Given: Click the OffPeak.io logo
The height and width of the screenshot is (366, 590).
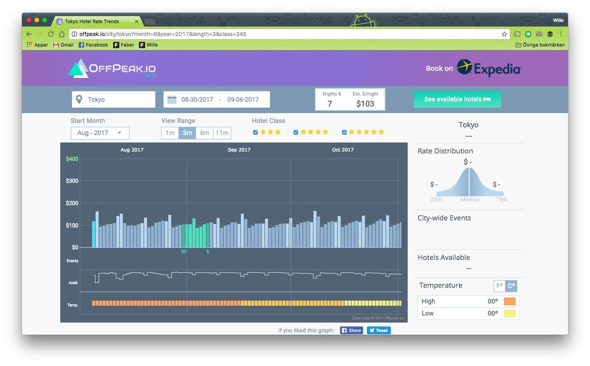Looking at the screenshot, I should (112, 68).
